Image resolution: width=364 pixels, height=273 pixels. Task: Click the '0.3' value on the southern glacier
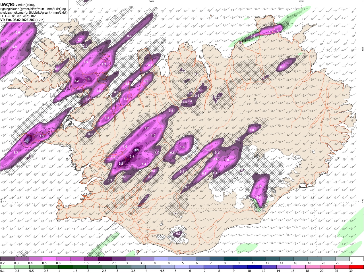(x=178, y=234)
